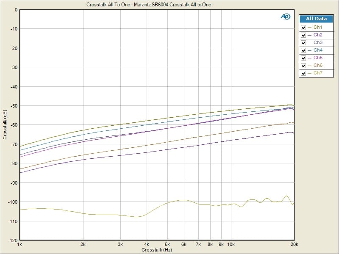Select the Ch1 label text in legend
Image resolution: width=339 pixels, height=254 pixels.
318,28
